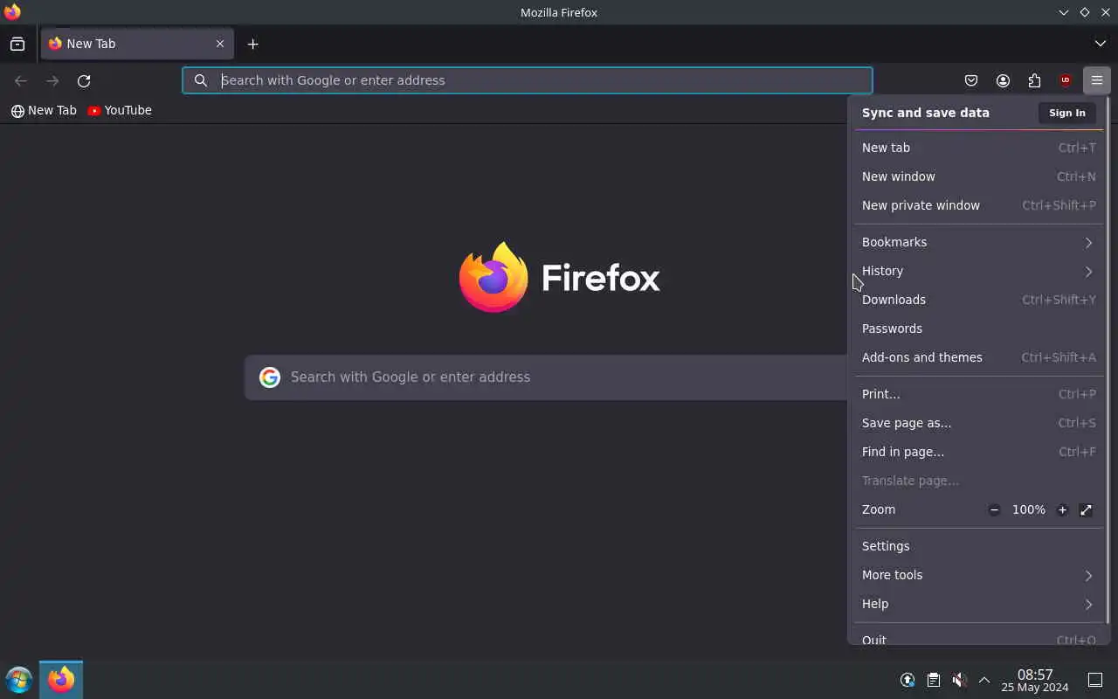This screenshot has height=699, width=1118.
Task: Open the Firefox View icon in tab bar
Action: [x=17, y=44]
